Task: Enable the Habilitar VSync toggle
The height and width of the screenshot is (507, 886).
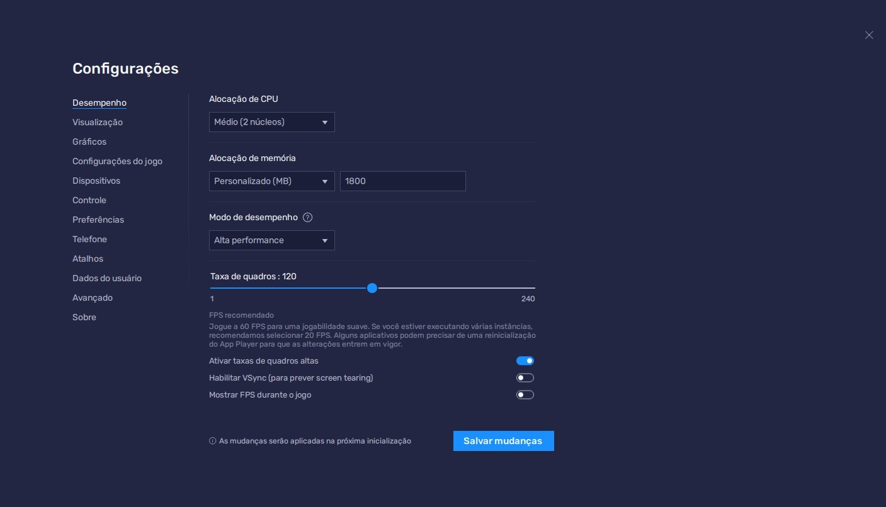Action: (525, 378)
